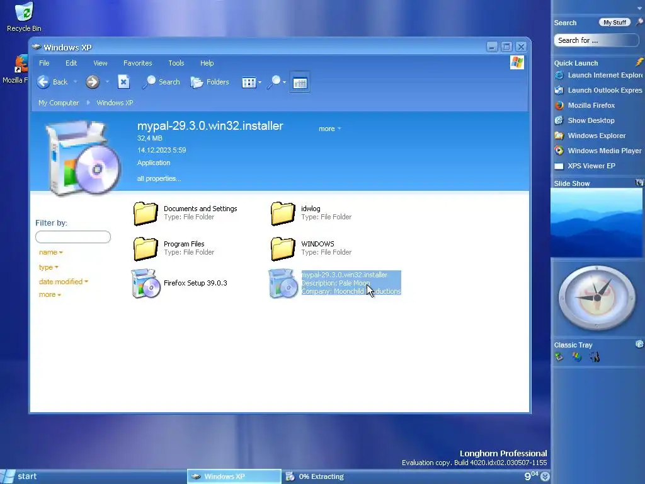Viewport: 645px width, 484px height.
Task: Open the File menu
Action: point(44,63)
